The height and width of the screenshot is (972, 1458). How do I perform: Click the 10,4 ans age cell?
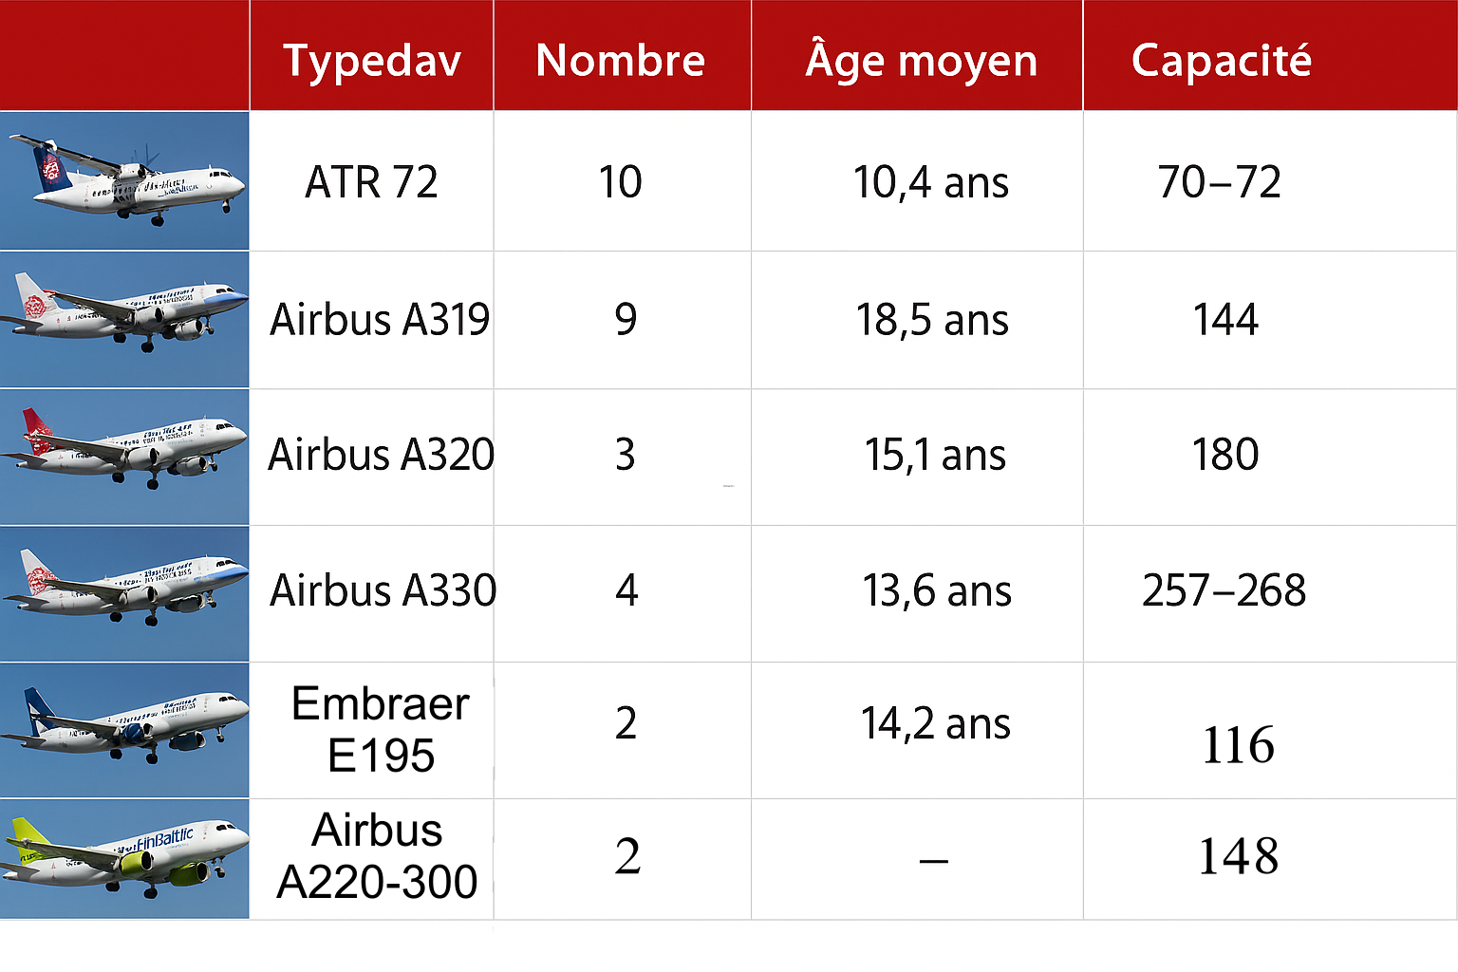[930, 181]
